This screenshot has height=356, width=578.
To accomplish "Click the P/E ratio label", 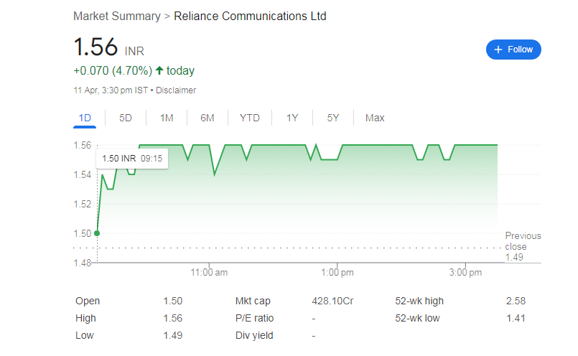I will [254, 319].
